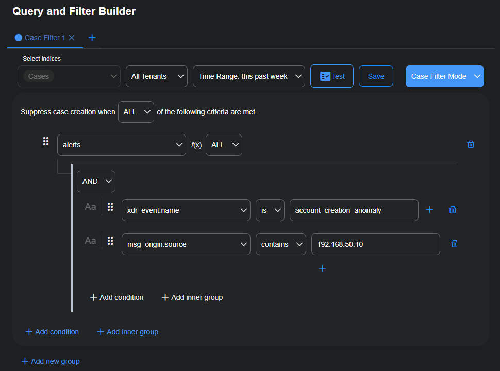The height and width of the screenshot is (371, 500).
Task: Delete the alerts group using its trash icon
Action: coord(470,144)
